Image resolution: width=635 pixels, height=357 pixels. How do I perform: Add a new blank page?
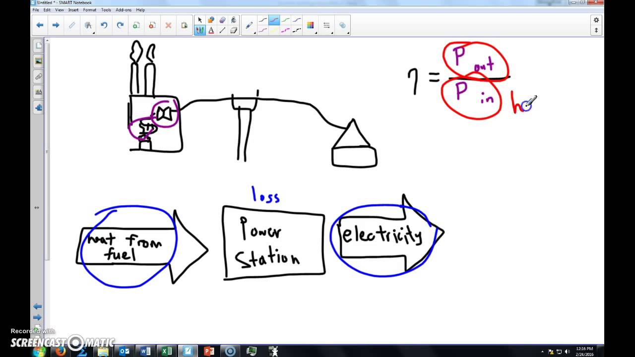pyautogui.click(x=136, y=25)
